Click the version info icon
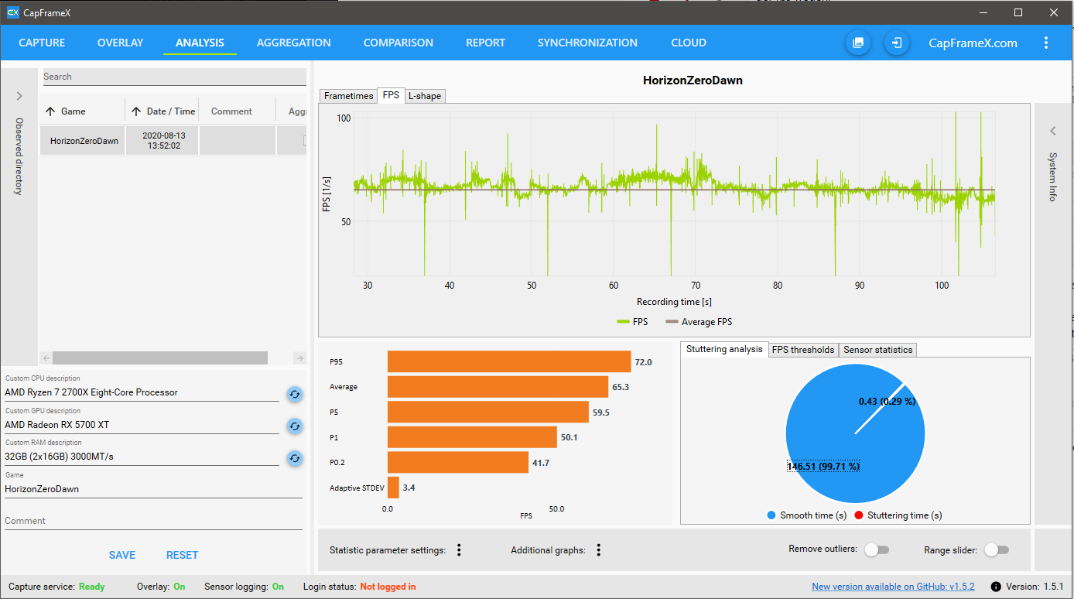 click(996, 587)
